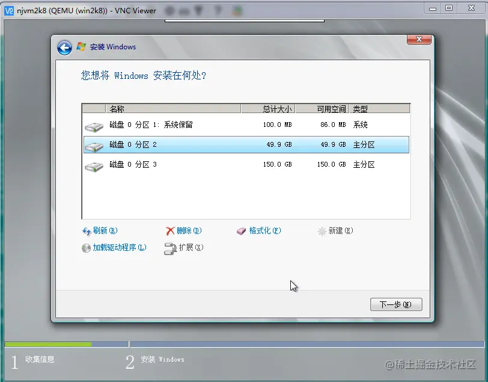The width and height of the screenshot is (488, 382).
Task: Click the disk icon beside 磁盘 0 分区 1
Action: click(93, 125)
